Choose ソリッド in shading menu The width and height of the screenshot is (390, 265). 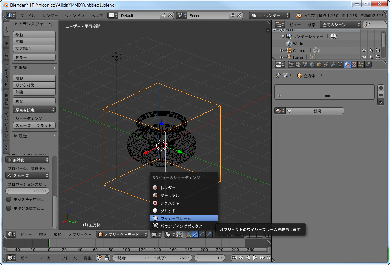pos(184,211)
